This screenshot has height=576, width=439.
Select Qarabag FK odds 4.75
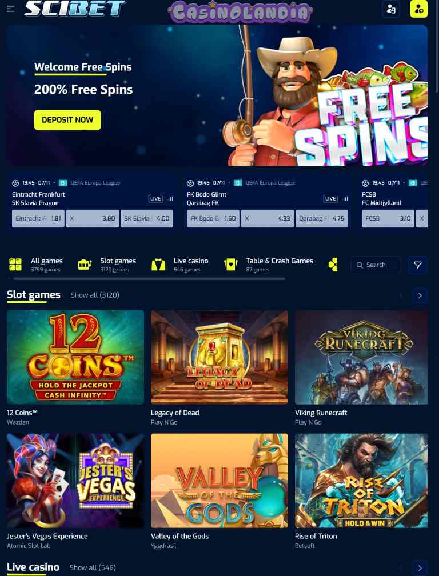coord(322,218)
